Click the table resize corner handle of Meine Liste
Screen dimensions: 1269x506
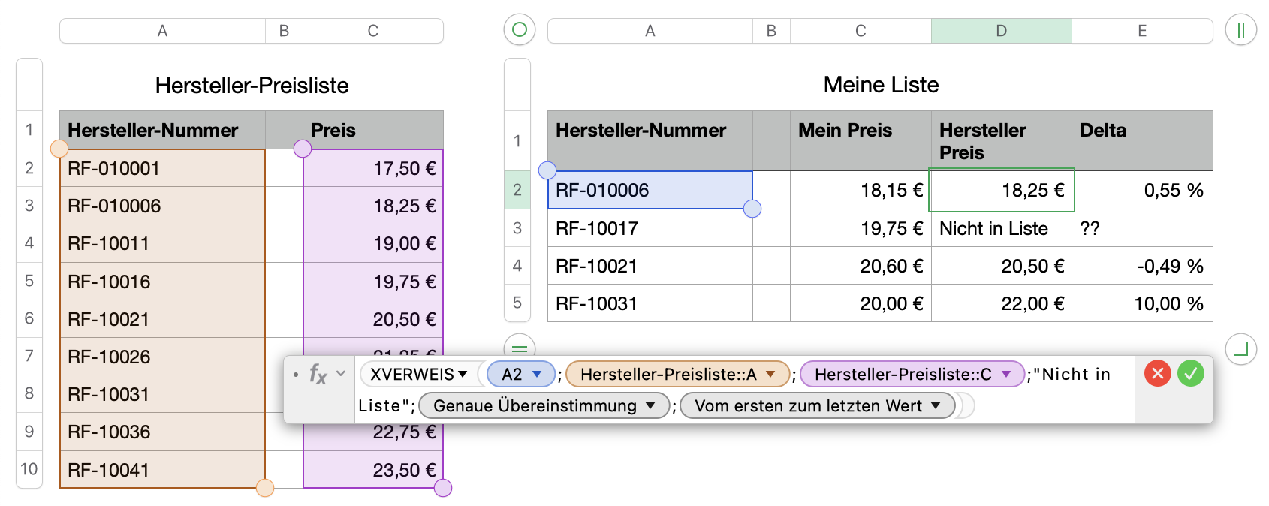pyautogui.click(x=1240, y=349)
